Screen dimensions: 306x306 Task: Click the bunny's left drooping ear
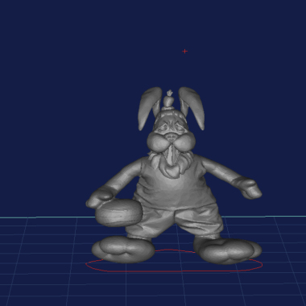tap(149, 108)
